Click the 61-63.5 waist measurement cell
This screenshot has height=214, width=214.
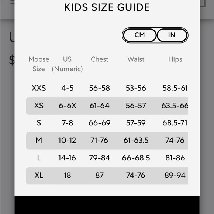(x=136, y=140)
